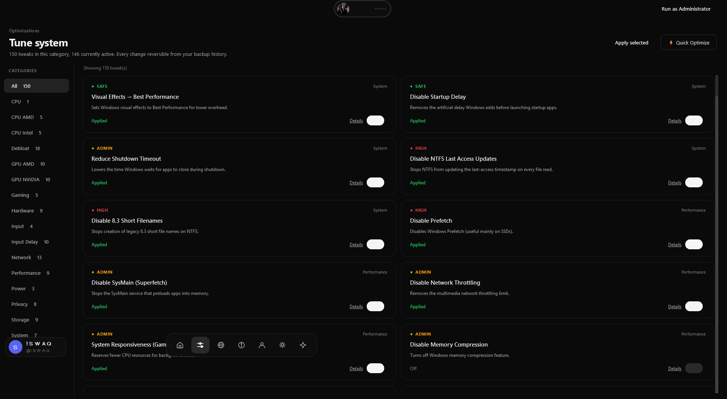Image resolution: width=727 pixels, height=399 pixels.
Task: Select the CPU AMD category
Action: [x=36, y=117]
